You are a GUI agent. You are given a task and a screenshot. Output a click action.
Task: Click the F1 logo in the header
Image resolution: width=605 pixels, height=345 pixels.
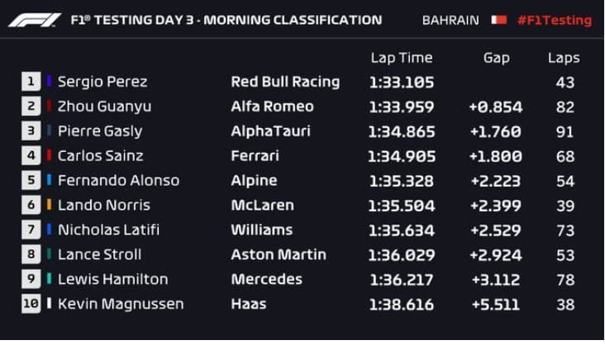[34, 20]
